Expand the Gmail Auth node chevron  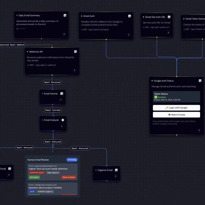pos(129,35)
